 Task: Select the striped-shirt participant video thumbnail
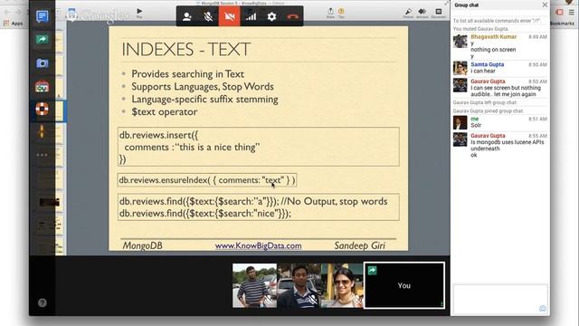[x=254, y=285]
